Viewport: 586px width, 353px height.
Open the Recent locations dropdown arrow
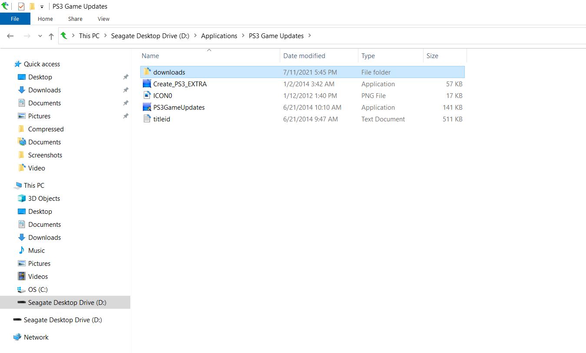point(40,36)
